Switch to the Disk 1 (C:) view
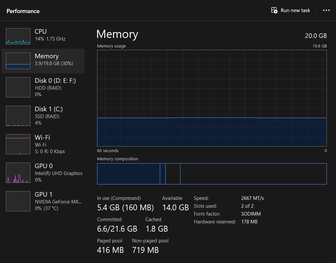The height and width of the screenshot is (263, 336). [48, 109]
